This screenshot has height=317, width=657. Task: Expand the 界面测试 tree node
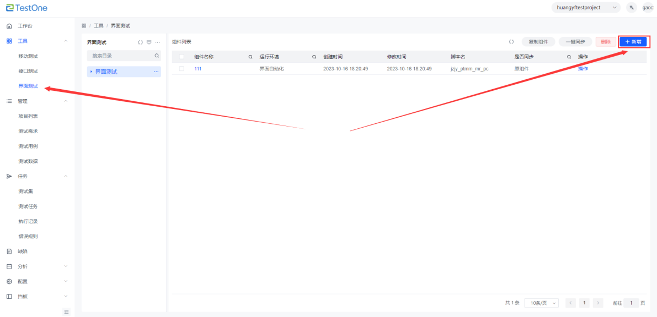(91, 72)
